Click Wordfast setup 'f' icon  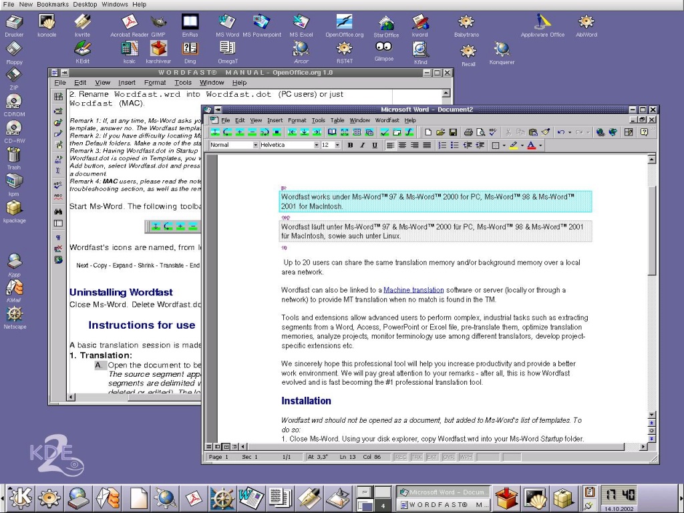pyautogui.click(x=409, y=132)
